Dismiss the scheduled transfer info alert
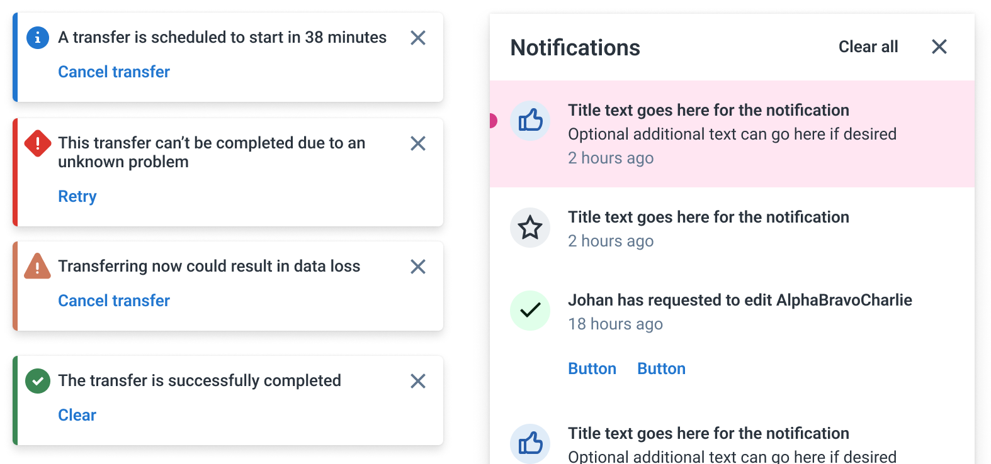 point(418,38)
